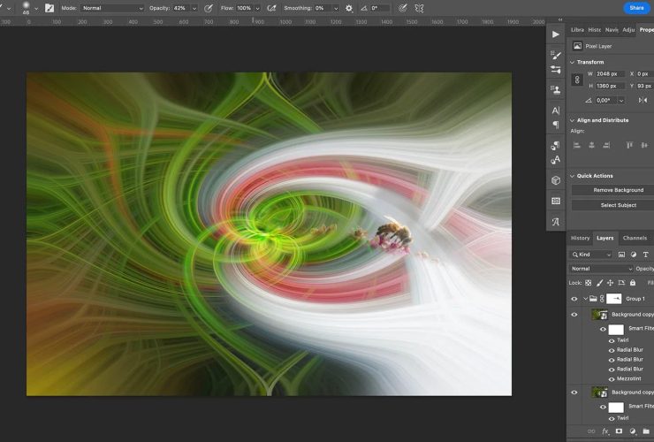Screen dimensions: 654x442
Task: Click the symmetry butterfly icon in options bar
Action: click(419, 8)
